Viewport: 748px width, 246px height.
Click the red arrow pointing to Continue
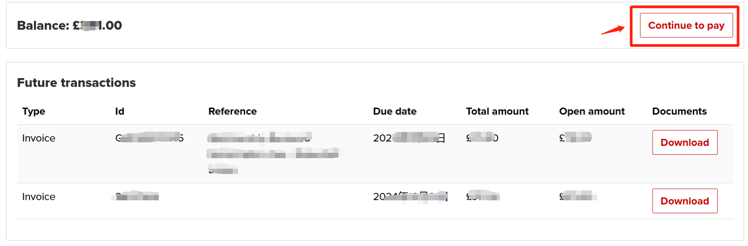[x=613, y=30]
